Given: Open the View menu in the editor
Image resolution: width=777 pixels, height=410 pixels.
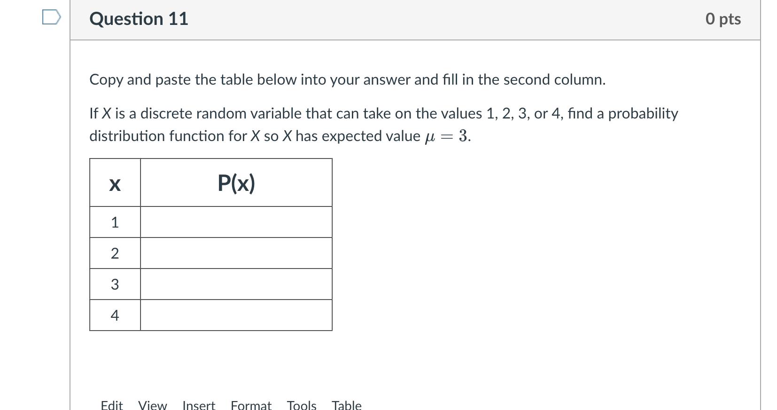Looking at the screenshot, I should pos(152,404).
